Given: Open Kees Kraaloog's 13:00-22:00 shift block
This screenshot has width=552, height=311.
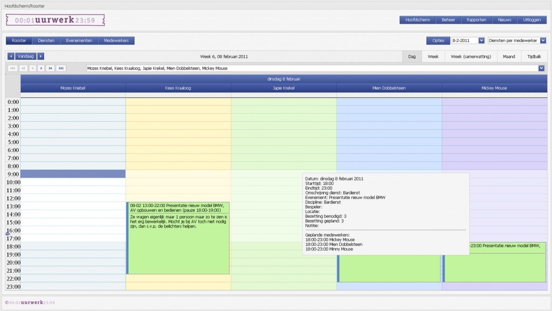Looking at the screenshot, I should 178,238.
